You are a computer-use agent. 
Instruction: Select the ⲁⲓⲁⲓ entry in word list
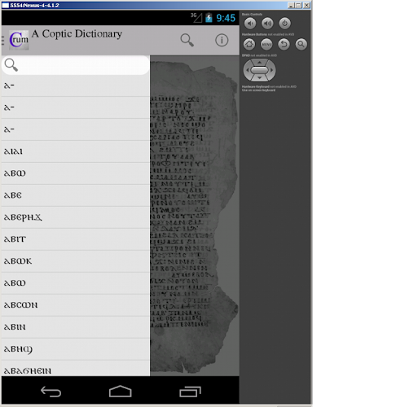76,151
